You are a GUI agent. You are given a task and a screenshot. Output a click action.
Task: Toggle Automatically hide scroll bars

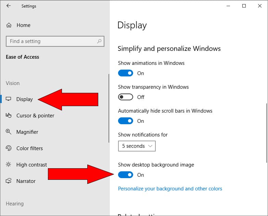coord(126,121)
